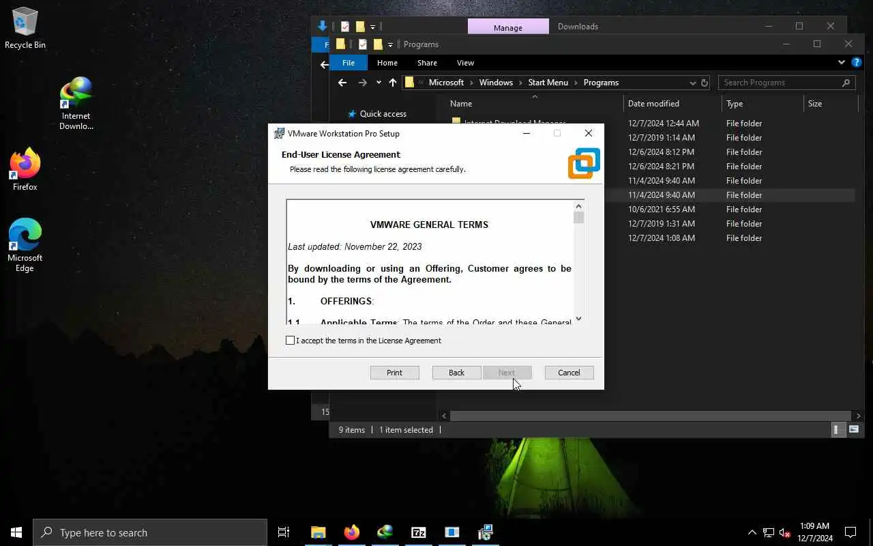Viewport: 873px width, 546px height.
Task: Open the Recycle Bin desktop icon
Action: [x=25, y=29]
